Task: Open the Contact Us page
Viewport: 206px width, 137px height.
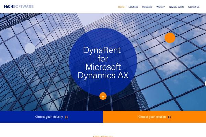Action: (x=194, y=7)
